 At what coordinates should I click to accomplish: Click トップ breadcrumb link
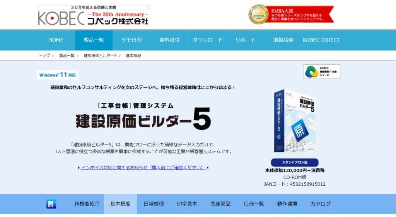[x=44, y=56]
